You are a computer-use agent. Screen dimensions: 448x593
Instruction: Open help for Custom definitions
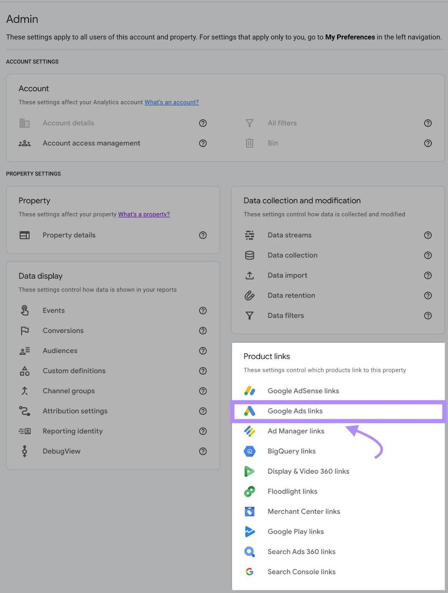click(x=203, y=371)
